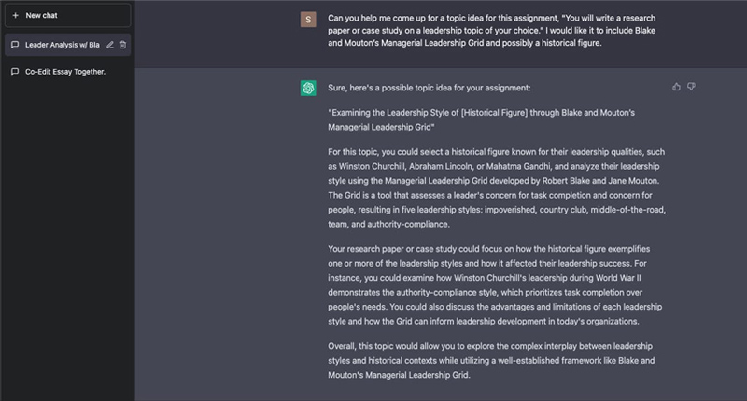Click the quoted title 'Examining the Leadership Style'

(481, 120)
